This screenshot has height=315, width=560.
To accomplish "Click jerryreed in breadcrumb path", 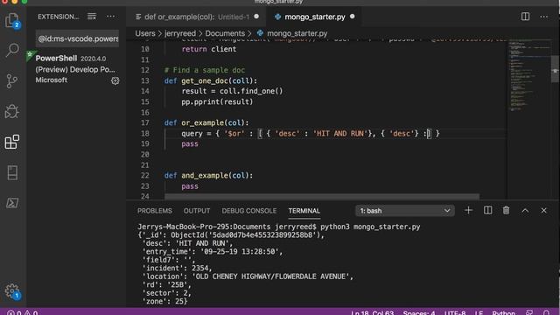I will click(180, 33).
